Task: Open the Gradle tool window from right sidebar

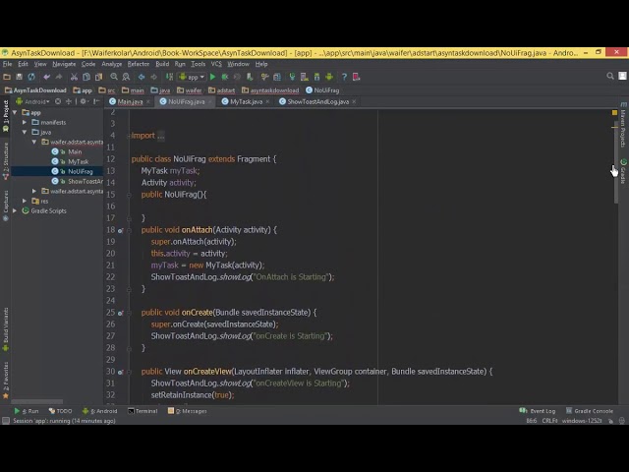Action: point(623,170)
